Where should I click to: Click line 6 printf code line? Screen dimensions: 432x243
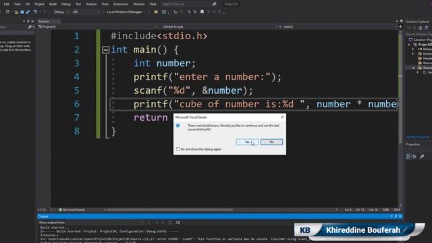254,105
